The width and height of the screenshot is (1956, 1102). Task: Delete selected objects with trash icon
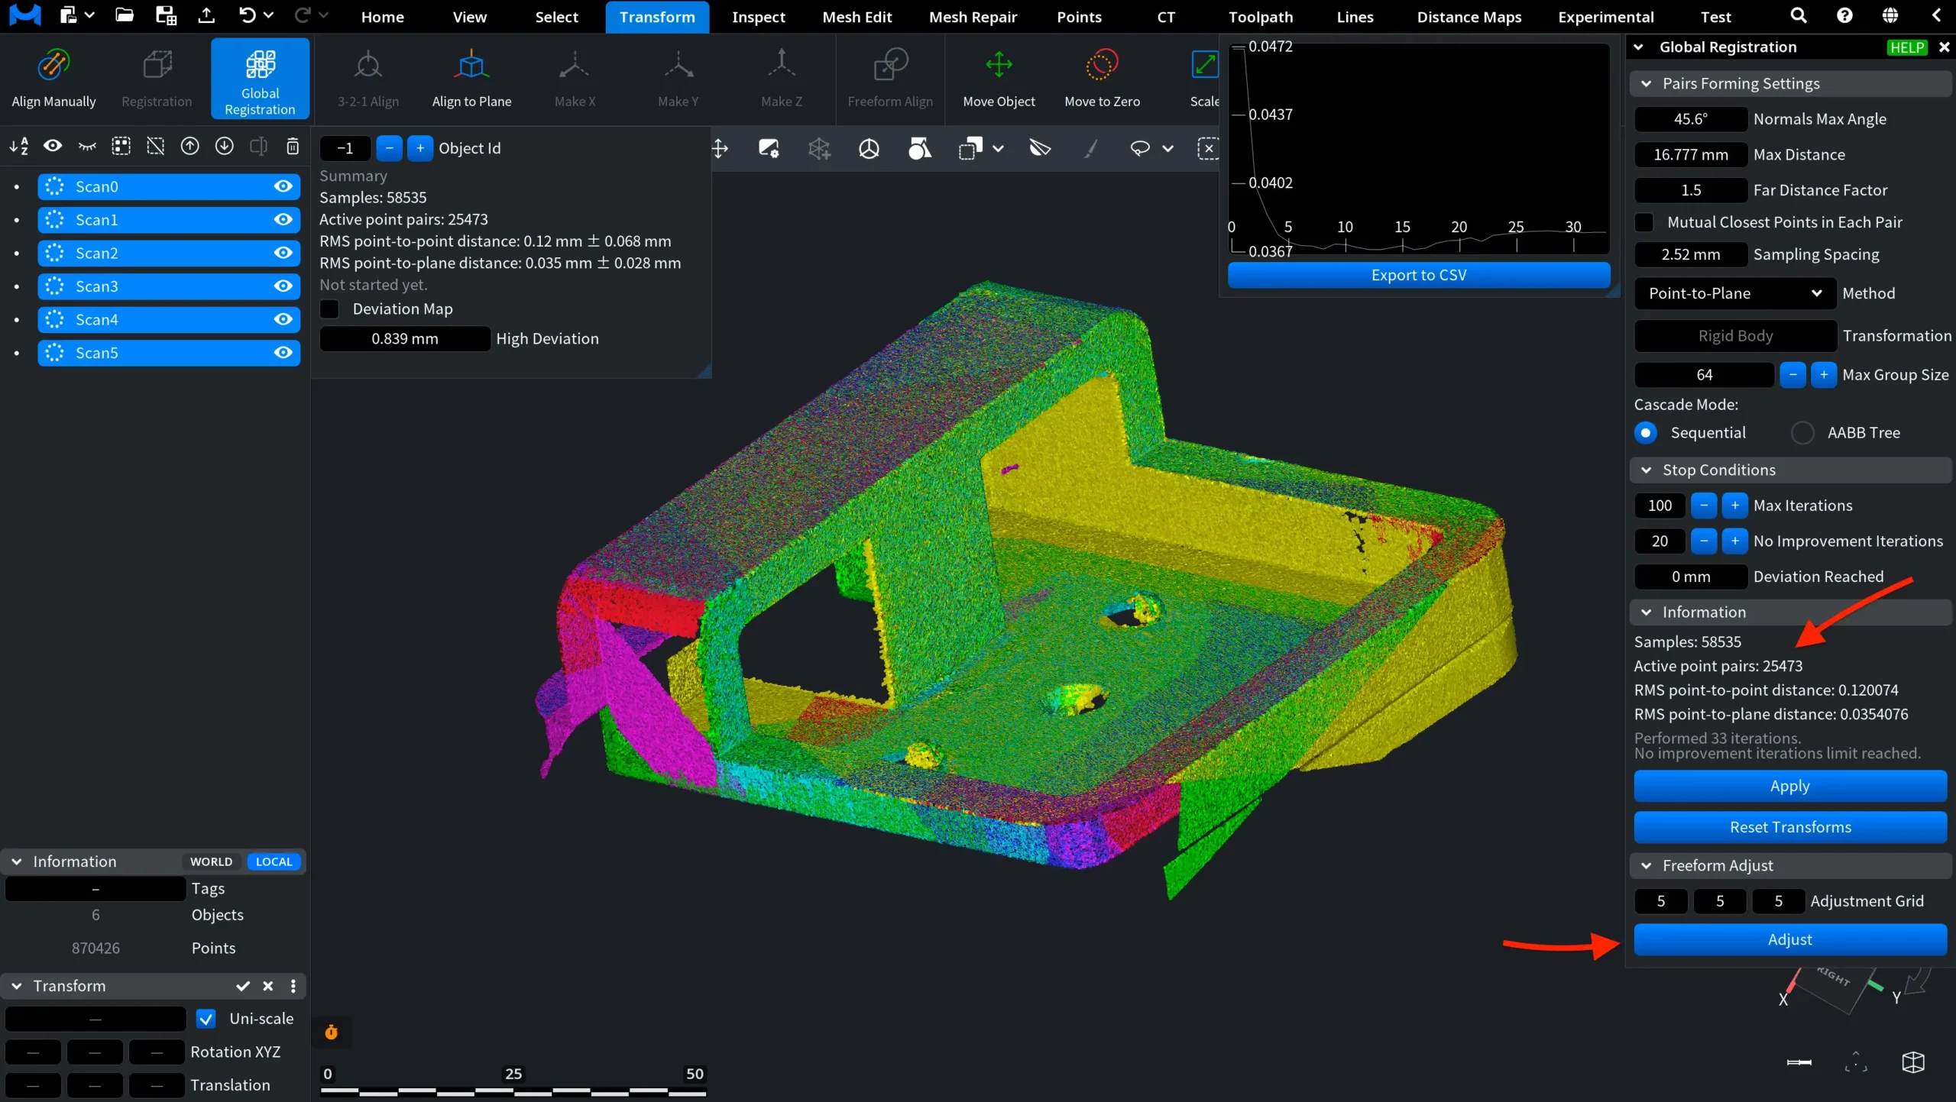click(293, 146)
